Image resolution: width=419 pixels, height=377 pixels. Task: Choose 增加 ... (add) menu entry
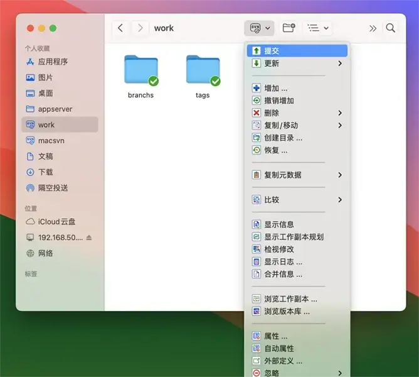pyautogui.click(x=297, y=88)
